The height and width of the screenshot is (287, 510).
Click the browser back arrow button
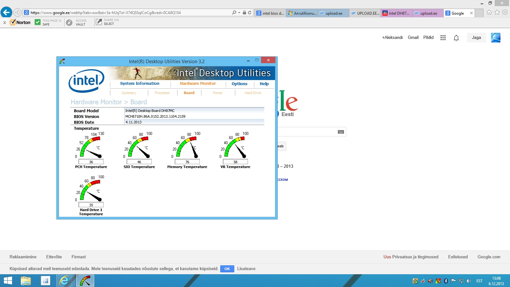[x=6, y=12]
